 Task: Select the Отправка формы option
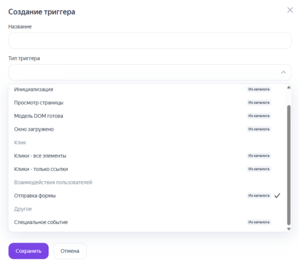[x=35, y=196]
